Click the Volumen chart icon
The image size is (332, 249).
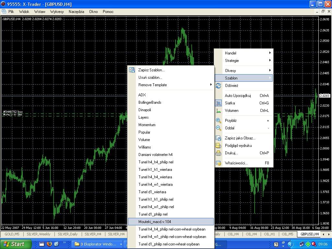tap(218, 111)
